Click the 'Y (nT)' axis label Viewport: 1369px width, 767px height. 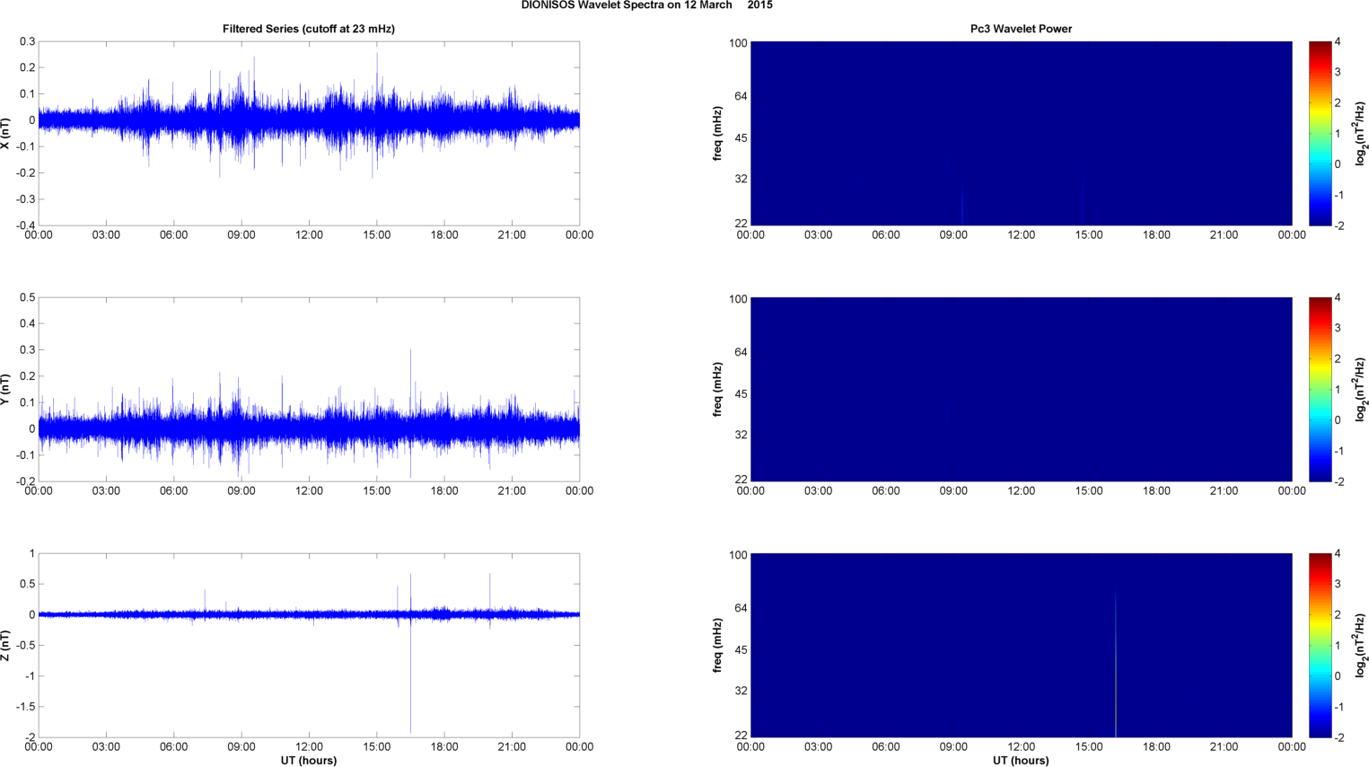[5, 389]
